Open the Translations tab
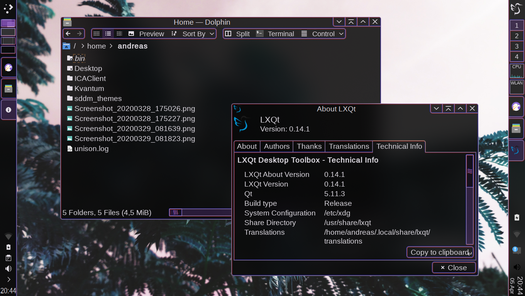This screenshot has width=525, height=296. point(349,146)
